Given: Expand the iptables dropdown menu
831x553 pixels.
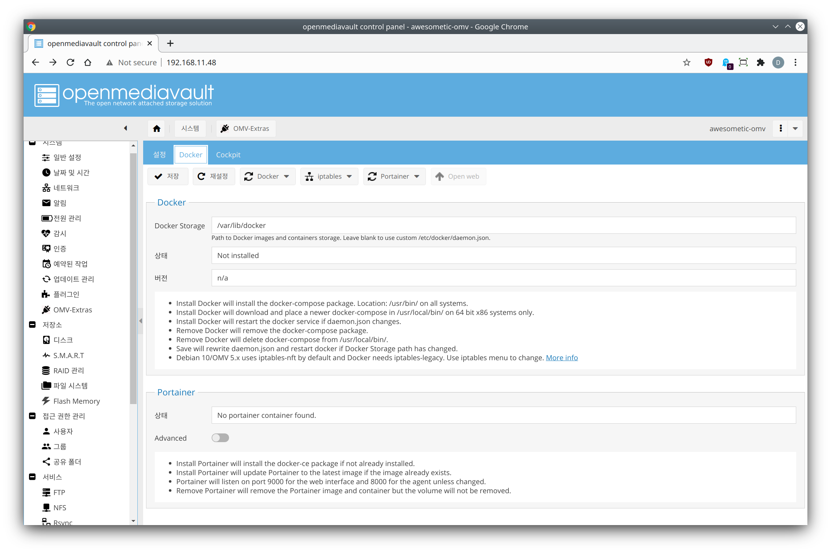Looking at the screenshot, I should click(x=329, y=176).
